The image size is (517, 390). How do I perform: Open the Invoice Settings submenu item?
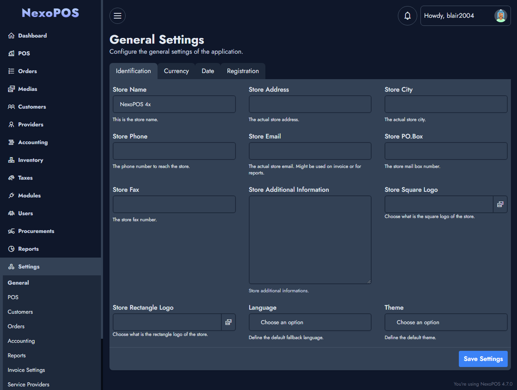tap(52, 370)
